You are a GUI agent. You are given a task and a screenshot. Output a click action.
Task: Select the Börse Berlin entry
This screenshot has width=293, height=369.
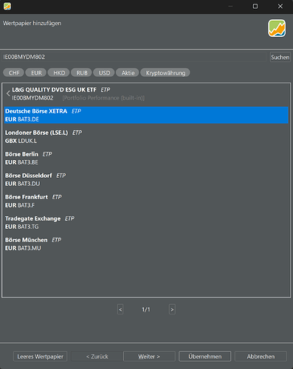[x=146, y=158]
